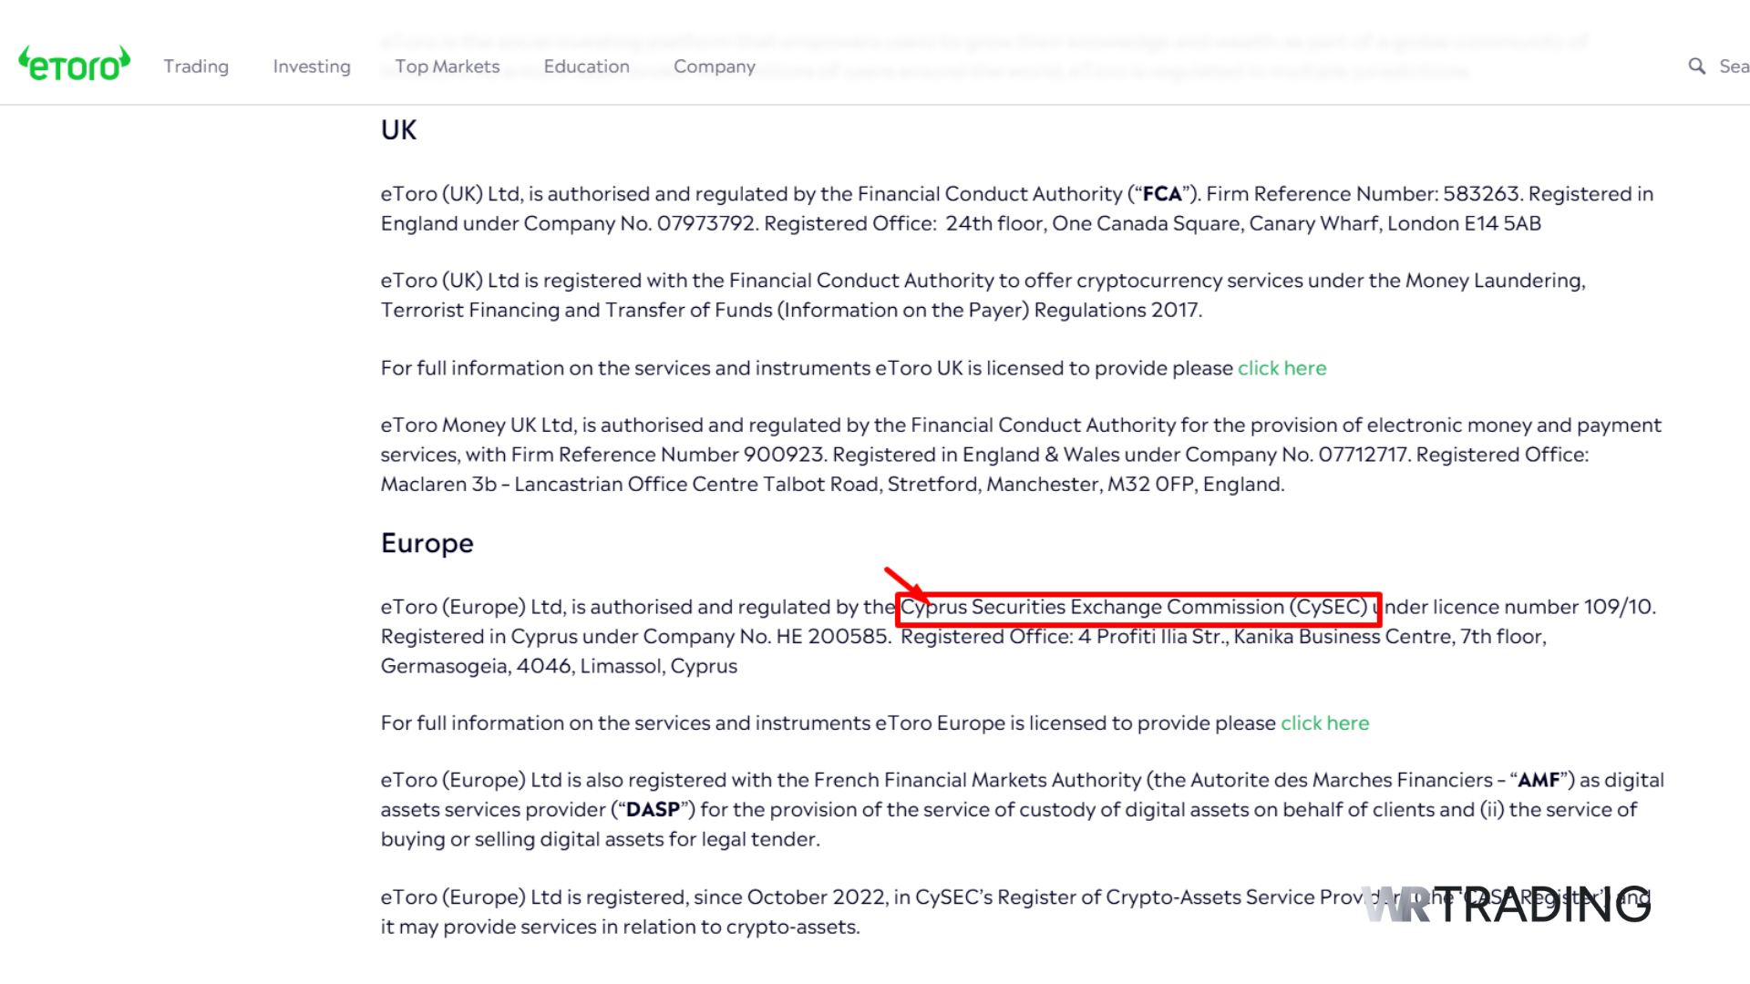Click 'Company No. 07712717' text
Viewport: 1750px width, 984px height.
(1296, 455)
